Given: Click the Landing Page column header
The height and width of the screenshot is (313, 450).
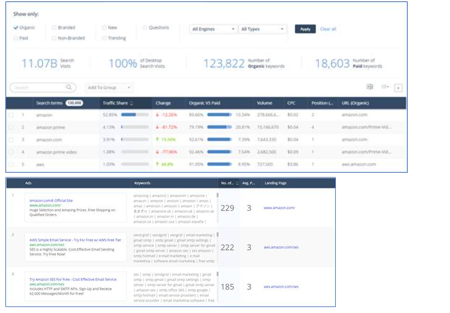Looking at the screenshot, I should 275,183.
